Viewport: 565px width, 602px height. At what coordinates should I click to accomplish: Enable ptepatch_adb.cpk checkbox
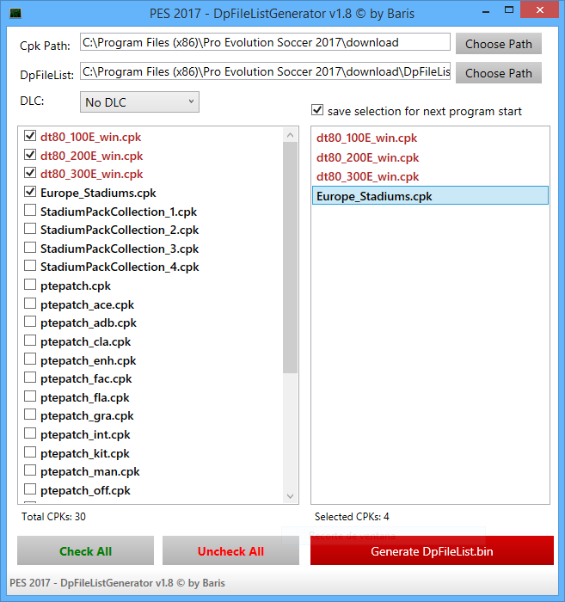pos(30,322)
